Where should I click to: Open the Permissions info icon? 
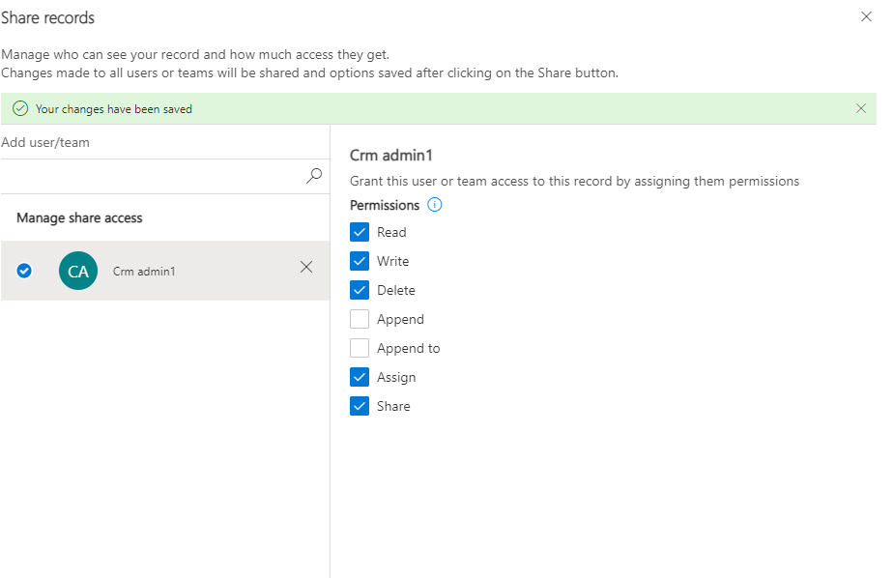[435, 205]
